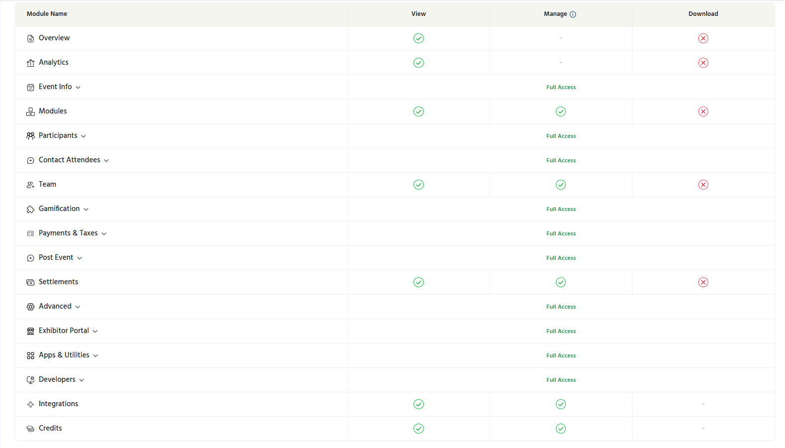Screen dimensions: 785x448
Task: Toggle Download permission for Analytics
Action: click(703, 63)
